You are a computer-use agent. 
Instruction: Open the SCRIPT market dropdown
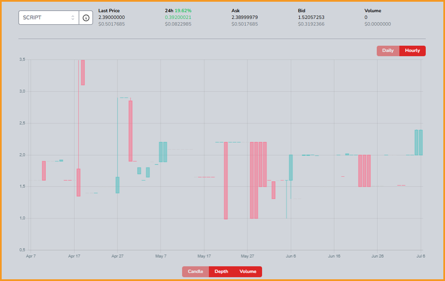pos(49,18)
